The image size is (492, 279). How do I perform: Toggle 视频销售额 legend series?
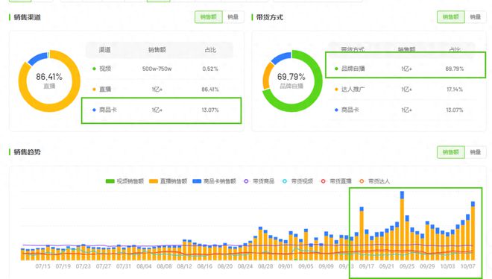124,181
